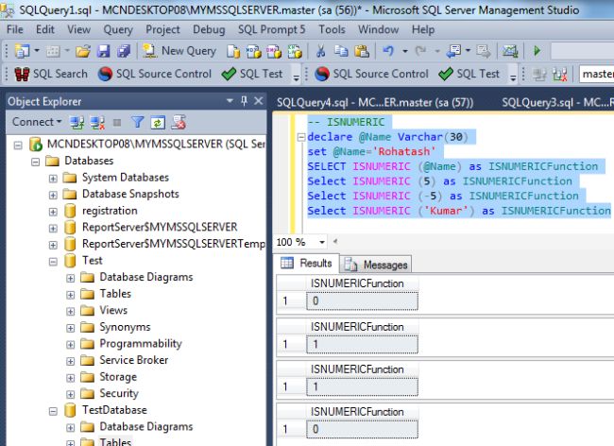The width and height of the screenshot is (614, 446).
Task: Collapse the Databases folder
Action: [x=35, y=162]
